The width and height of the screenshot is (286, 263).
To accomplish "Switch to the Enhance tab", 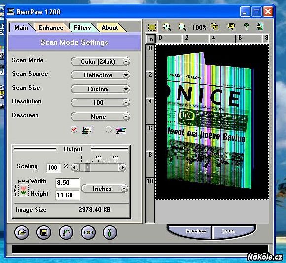I will pyautogui.click(x=51, y=28).
